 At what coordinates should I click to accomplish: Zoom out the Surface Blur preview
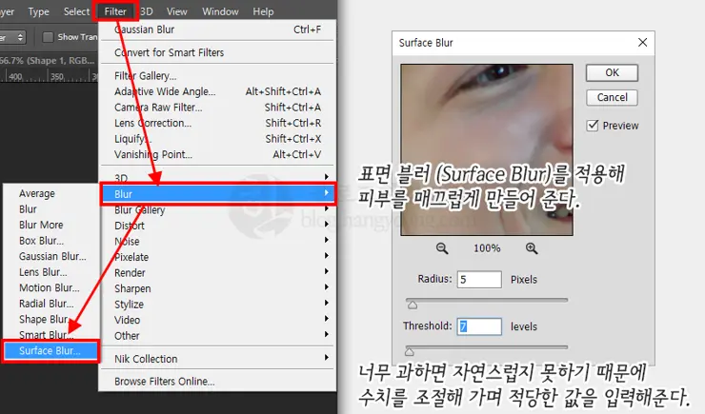coord(442,248)
